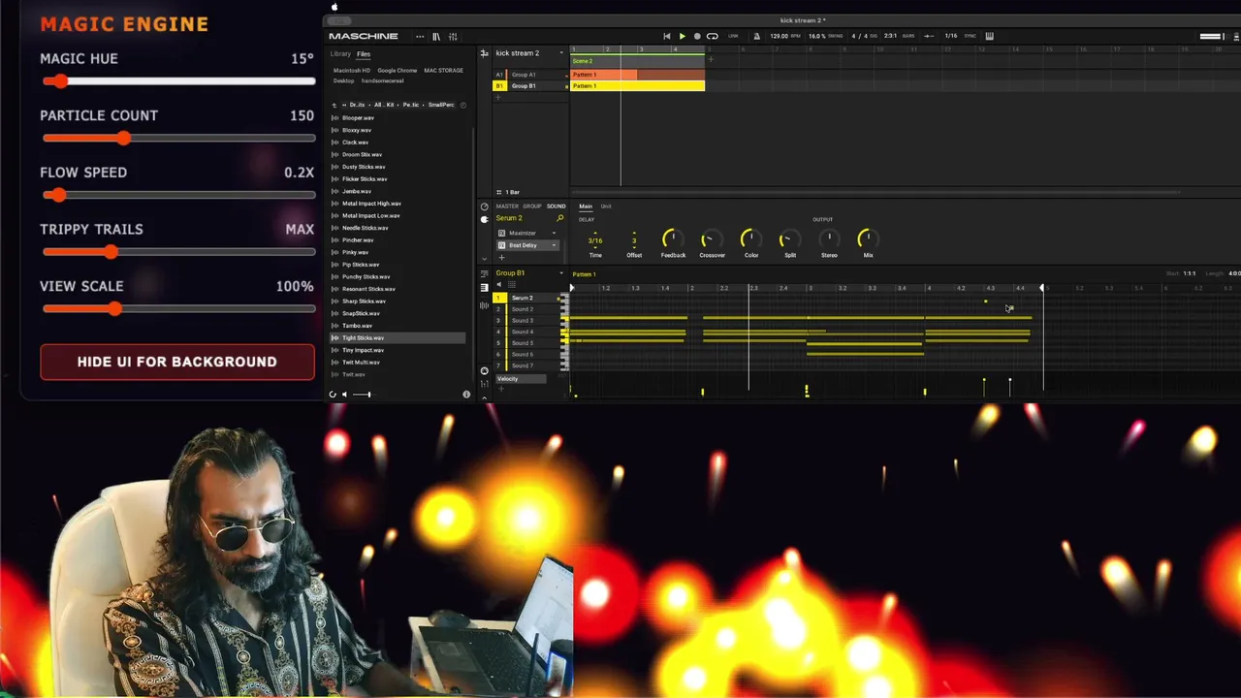Select the orange Pattern 1 clip of Group A1
The image size is (1241, 698).
(x=605, y=75)
